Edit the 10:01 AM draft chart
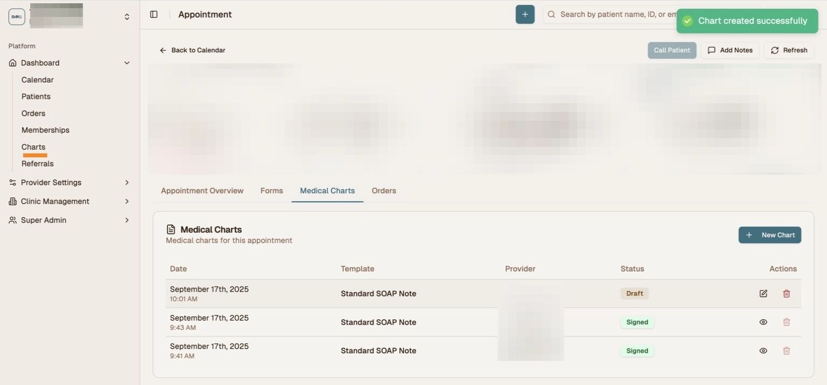Viewport: 827px width, 385px height. tap(764, 294)
